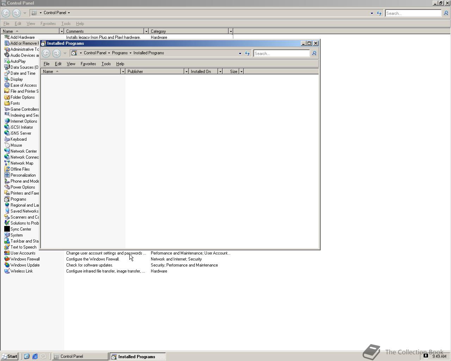The image size is (451, 361).
Task: Open the Sync Center icon
Action: point(7,229)
